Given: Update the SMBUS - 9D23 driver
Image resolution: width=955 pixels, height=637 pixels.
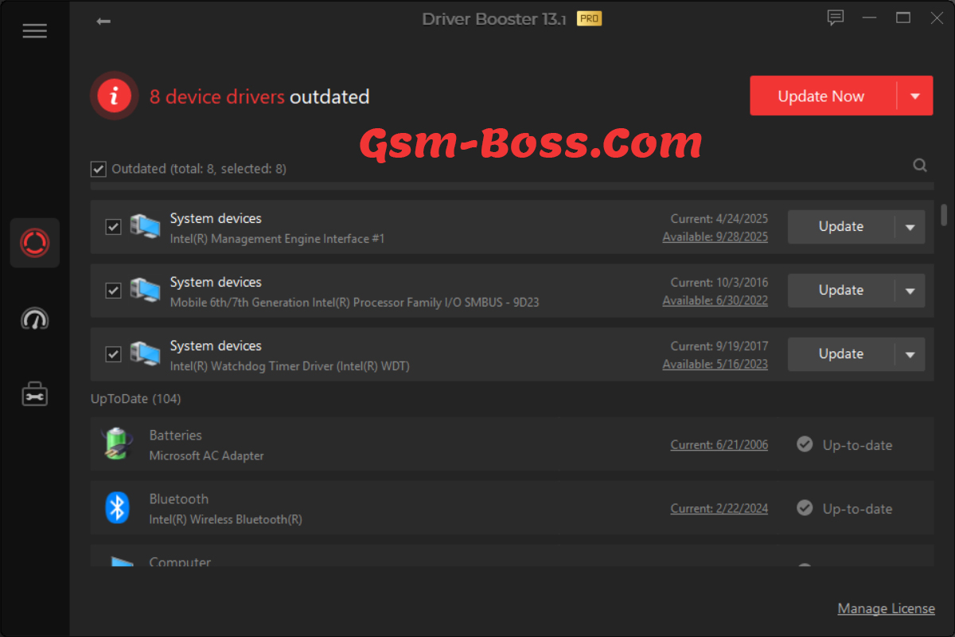Looking at the screenshot, I should point(841,291).
